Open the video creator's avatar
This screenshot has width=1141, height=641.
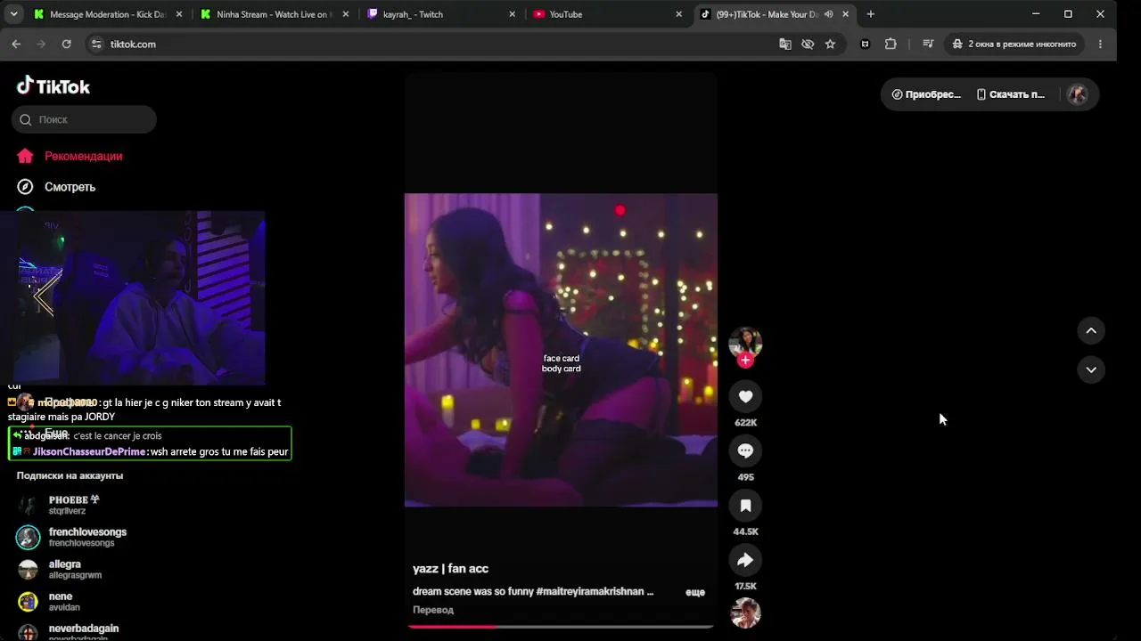pyautogui.click(x=745, y=343)
